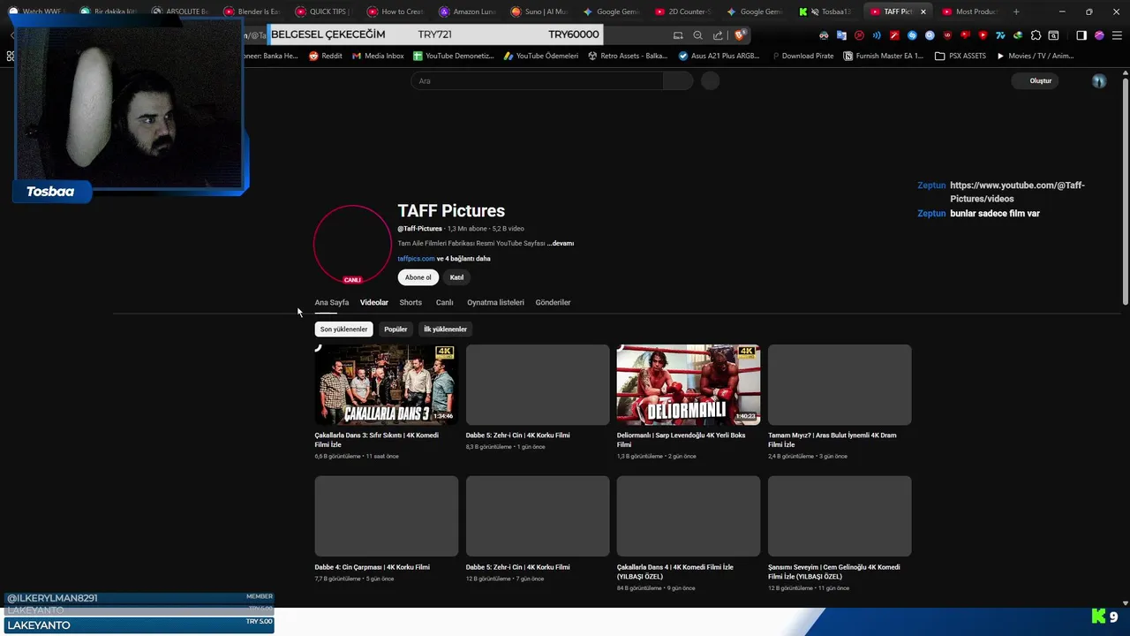Viewport: 1130px width, 636px height.
Task: Open the Çakallarla Dans 3 video thumbnail
Action: [387, 384]
